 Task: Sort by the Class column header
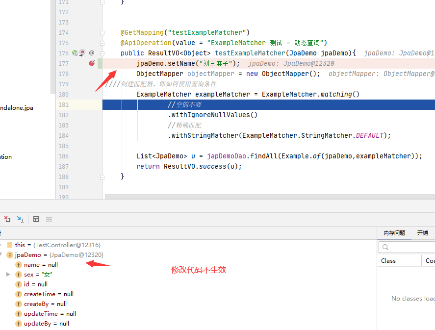pos(388,261)
